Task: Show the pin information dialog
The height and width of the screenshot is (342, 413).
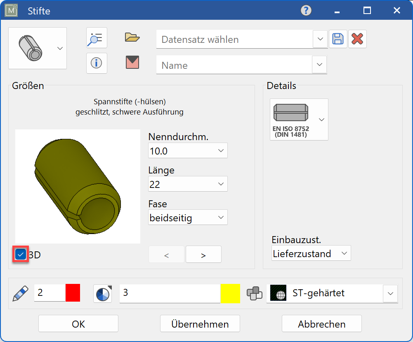Action: [96, 63]
